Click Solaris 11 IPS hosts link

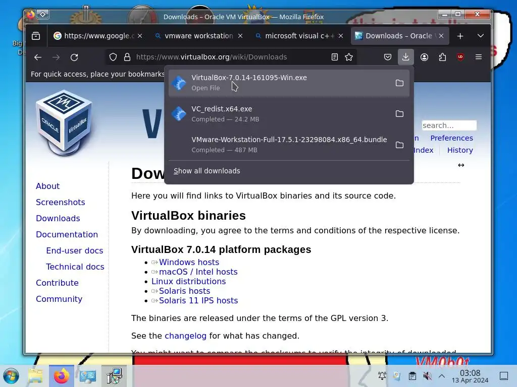[198, 300]
